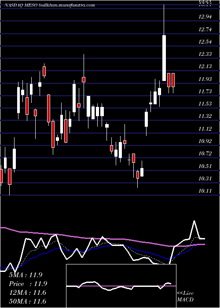This screenshot has height=308, width=220.
Task: Select the 11.93 price level label
Action: pyautogui.click(x=205, y=79)
